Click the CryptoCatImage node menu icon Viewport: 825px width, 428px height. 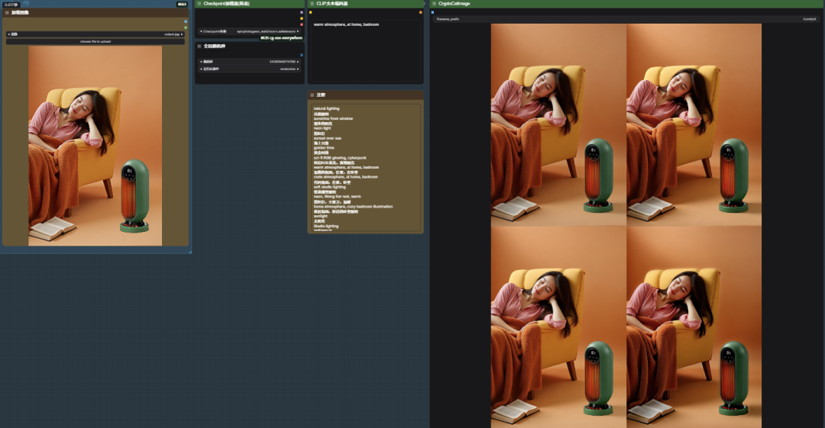(434, 3)
